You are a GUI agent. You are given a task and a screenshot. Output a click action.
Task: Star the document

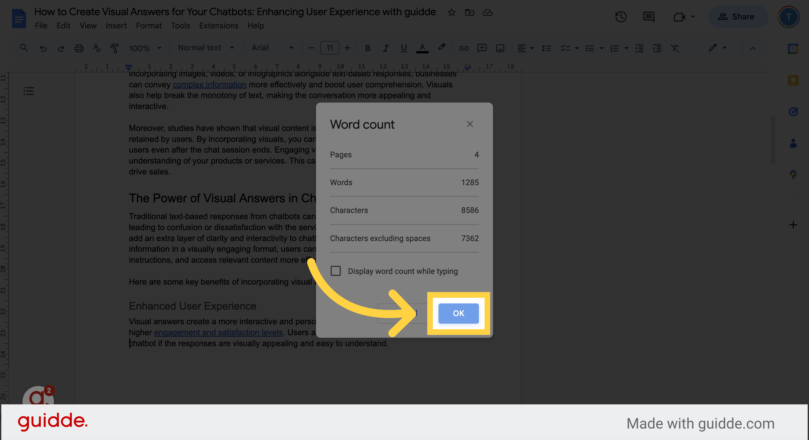click(x=451, y=13)
